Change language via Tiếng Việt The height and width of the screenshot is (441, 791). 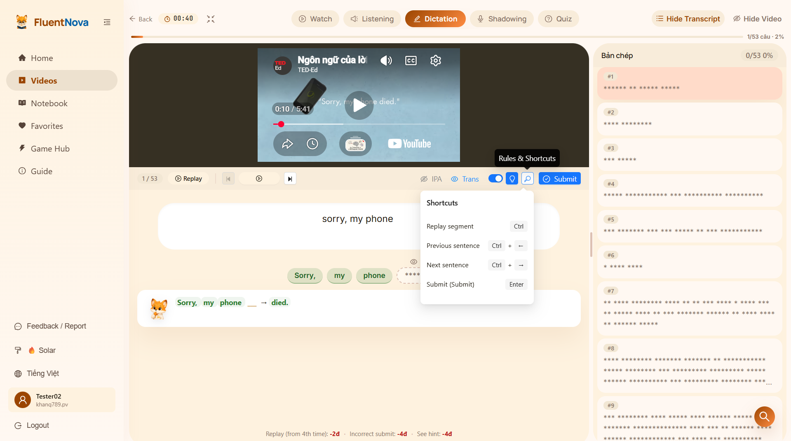(37, 373)
